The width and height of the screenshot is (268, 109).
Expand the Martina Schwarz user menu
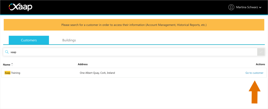pyautogui.click(x=249, y=7)
